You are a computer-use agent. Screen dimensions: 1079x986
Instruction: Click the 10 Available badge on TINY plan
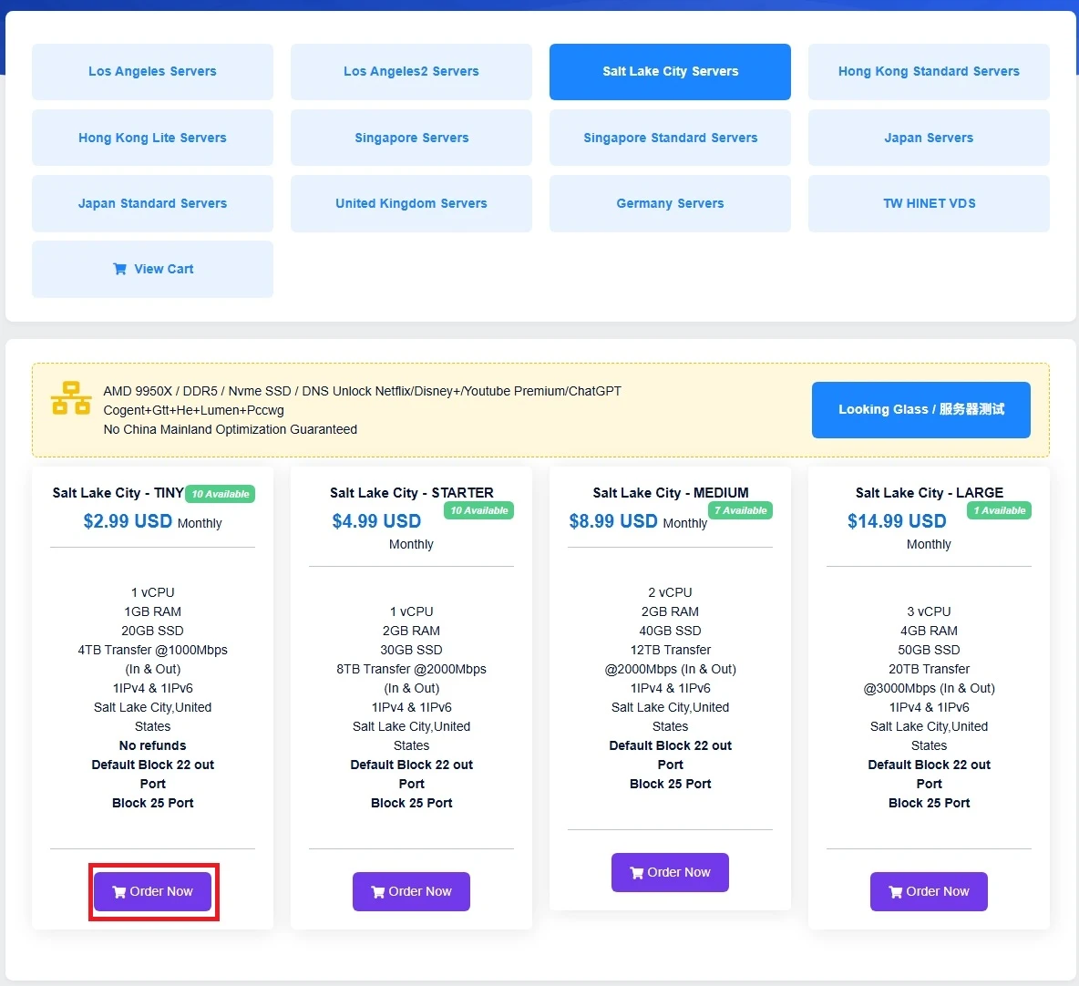[x=221, y=494]
